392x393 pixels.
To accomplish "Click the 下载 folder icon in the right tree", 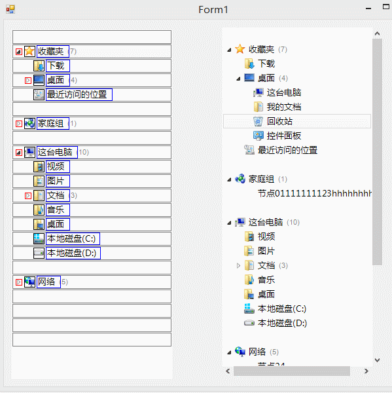I will (x=249, y=64).
